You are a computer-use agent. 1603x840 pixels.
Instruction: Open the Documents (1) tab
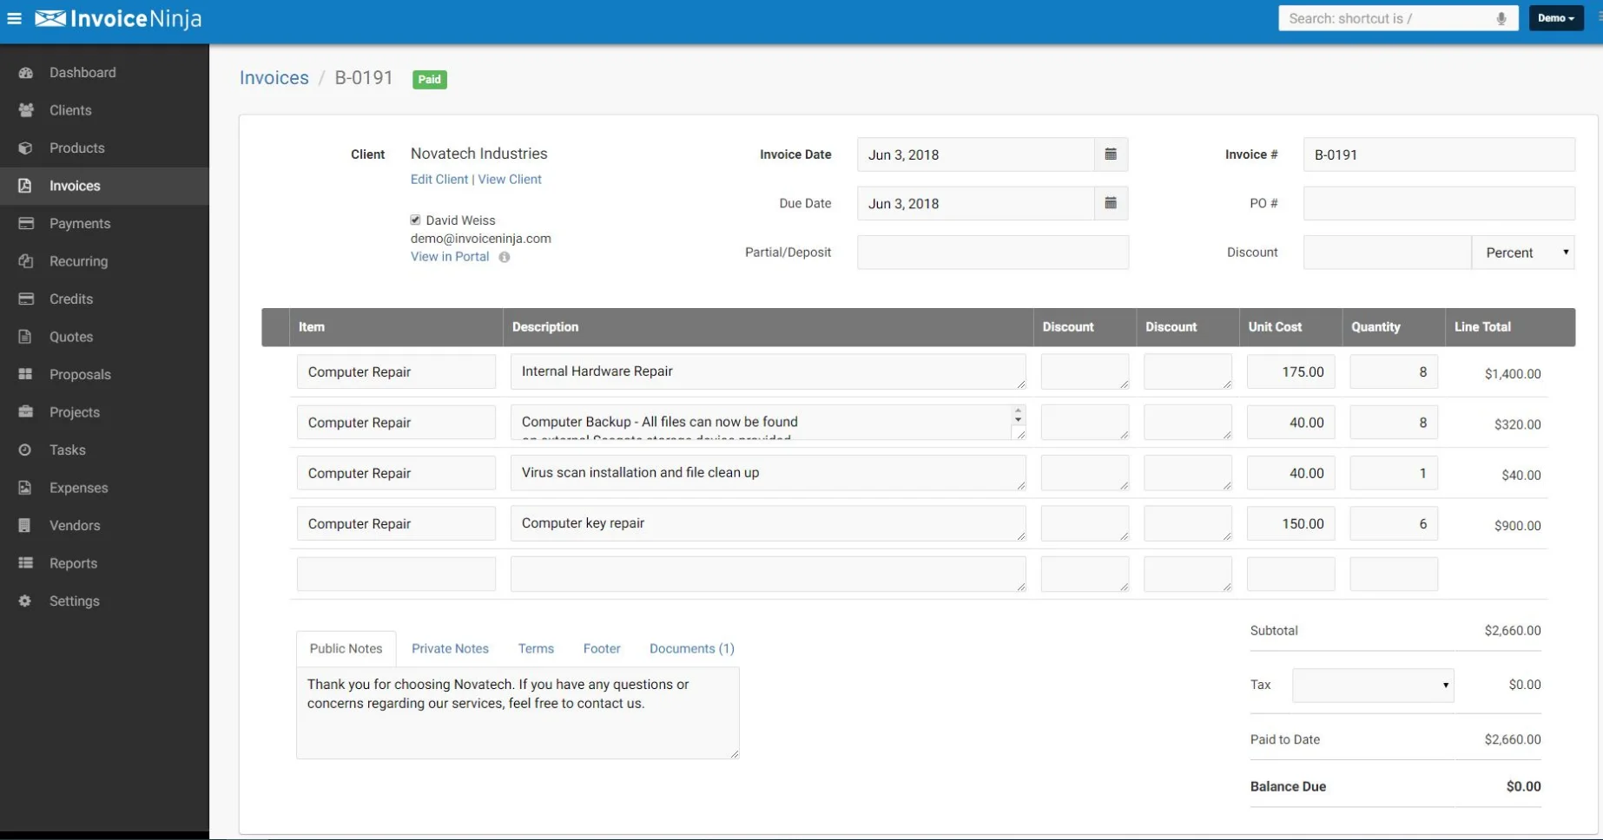pos(692,648)
